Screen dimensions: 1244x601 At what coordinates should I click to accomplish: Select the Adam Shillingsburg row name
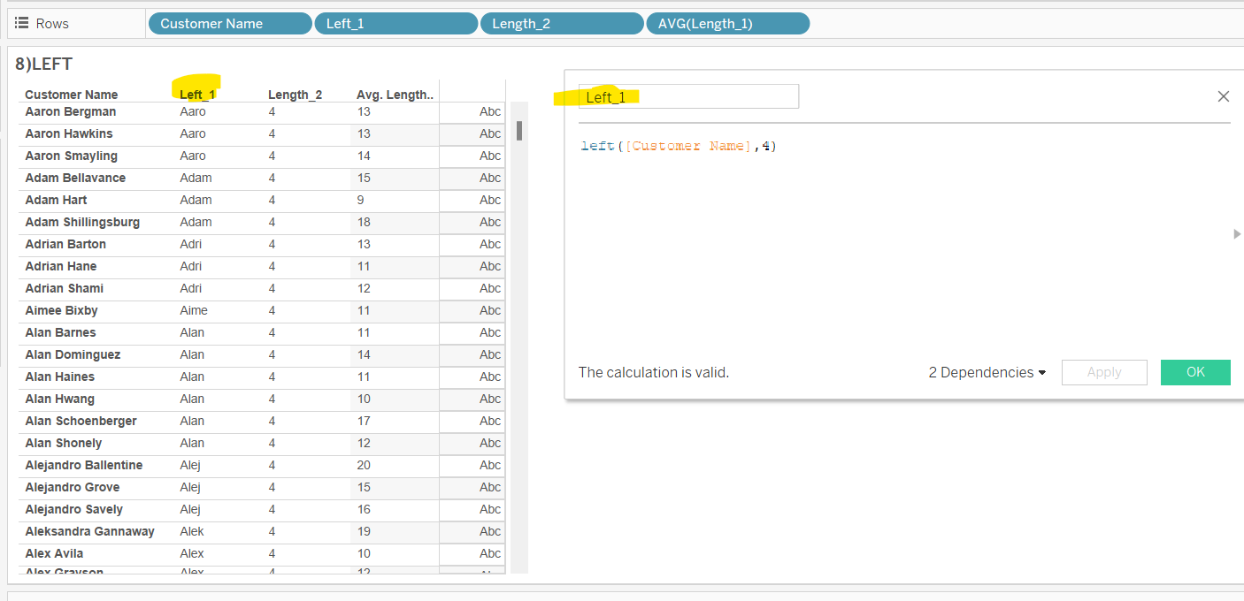tap(82, 222)
